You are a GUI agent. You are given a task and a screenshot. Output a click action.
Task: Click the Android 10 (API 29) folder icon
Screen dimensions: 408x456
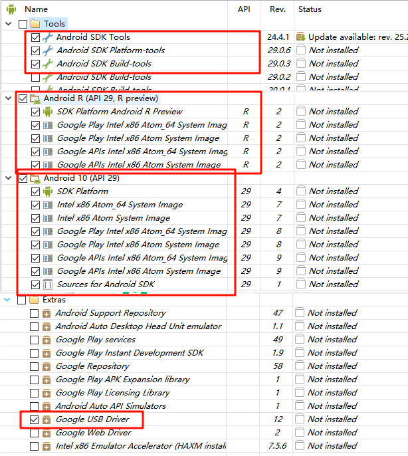click(35, 178)
